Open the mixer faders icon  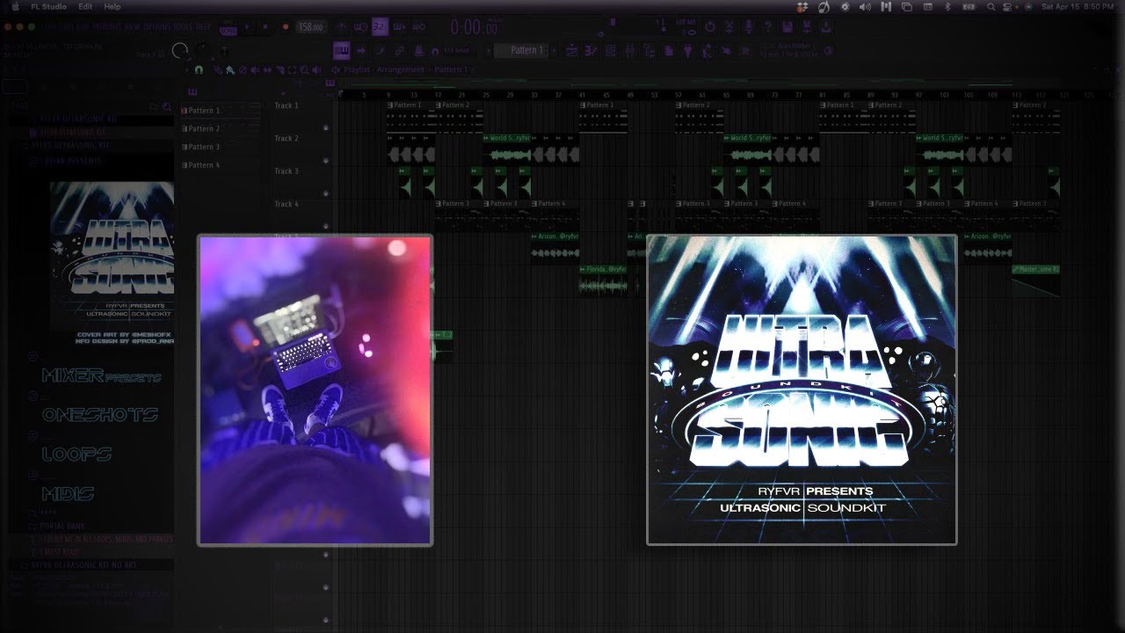630,51
